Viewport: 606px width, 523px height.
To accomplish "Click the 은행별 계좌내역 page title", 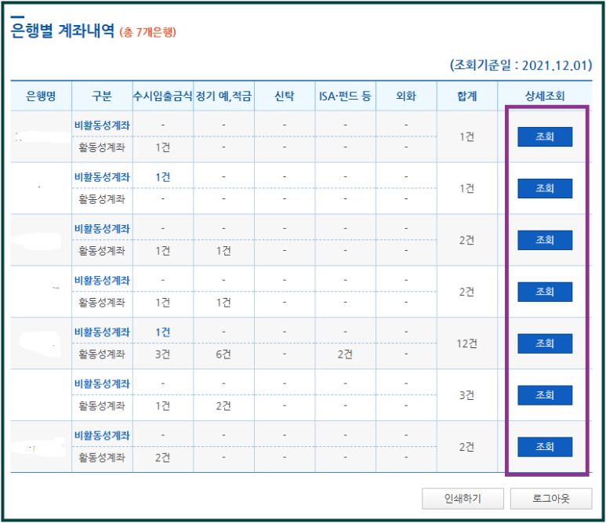I will tap(63, 30).
